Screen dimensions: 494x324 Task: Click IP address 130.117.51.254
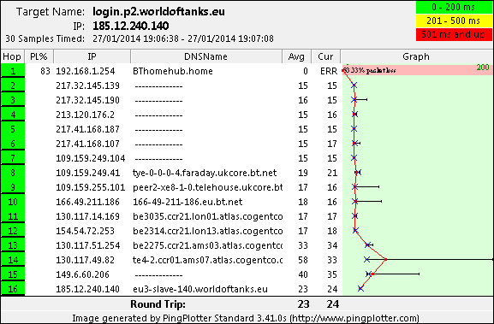pos(88,245)
